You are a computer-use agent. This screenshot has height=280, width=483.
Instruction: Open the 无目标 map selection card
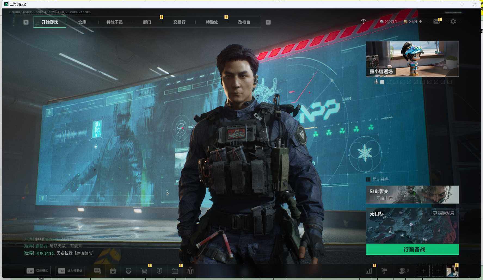pyautogui.click(x=412, y=226)
